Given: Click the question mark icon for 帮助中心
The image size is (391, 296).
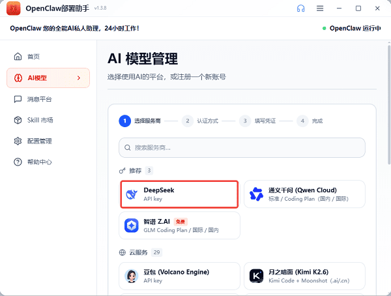Looking at the screenshot, I should [x=18, y=162].
